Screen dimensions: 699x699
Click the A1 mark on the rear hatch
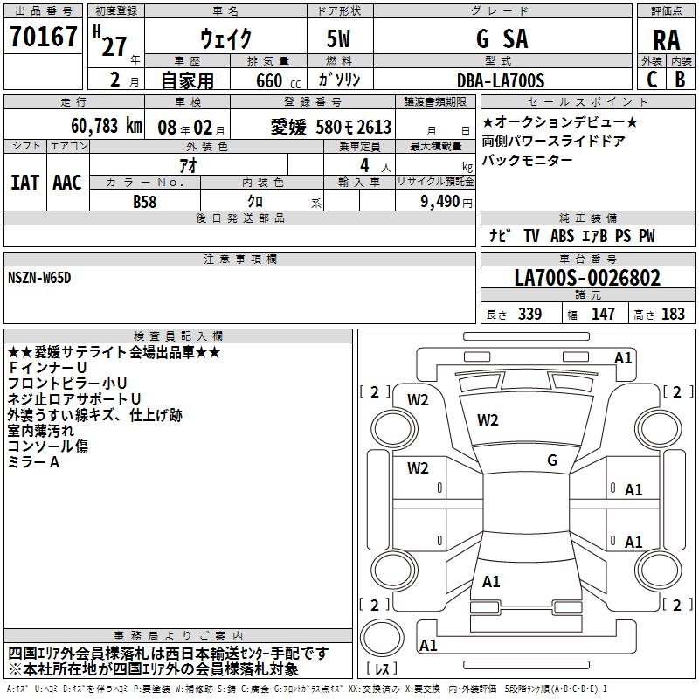[x=491, y=582]
